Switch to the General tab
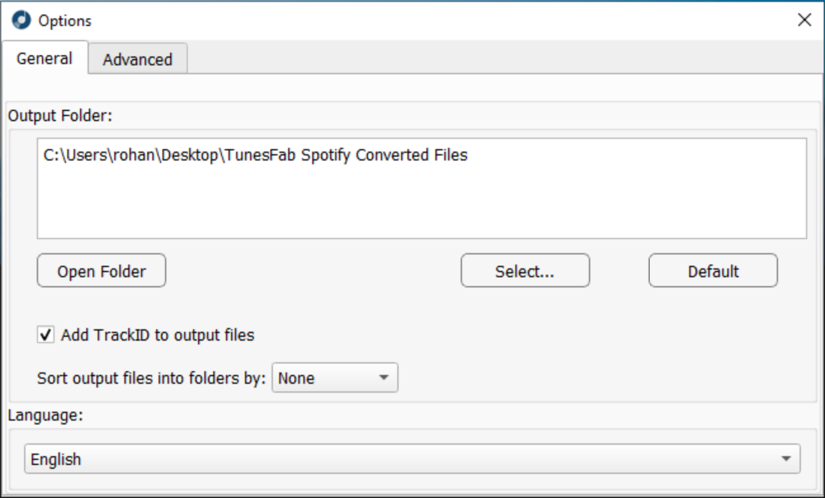The image size is (825, 498). [44, 59]
